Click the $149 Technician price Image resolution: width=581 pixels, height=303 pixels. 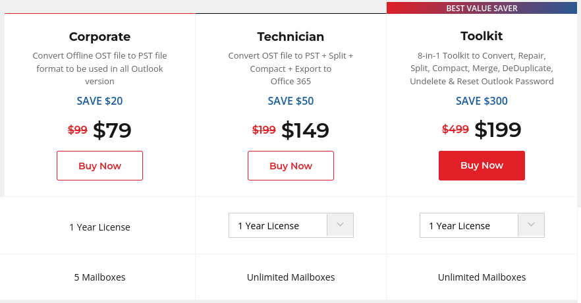[x=305, y=130]
